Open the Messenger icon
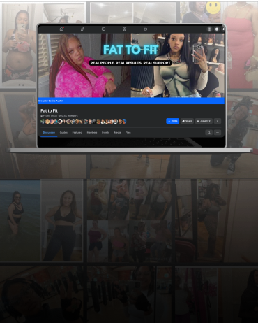 217,29
